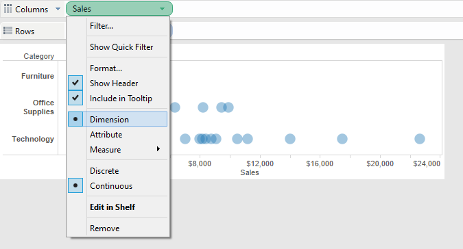Viewport: 463px width, 249px height.
Task: Select the Technology row header
Action: [x=33, y=139]
